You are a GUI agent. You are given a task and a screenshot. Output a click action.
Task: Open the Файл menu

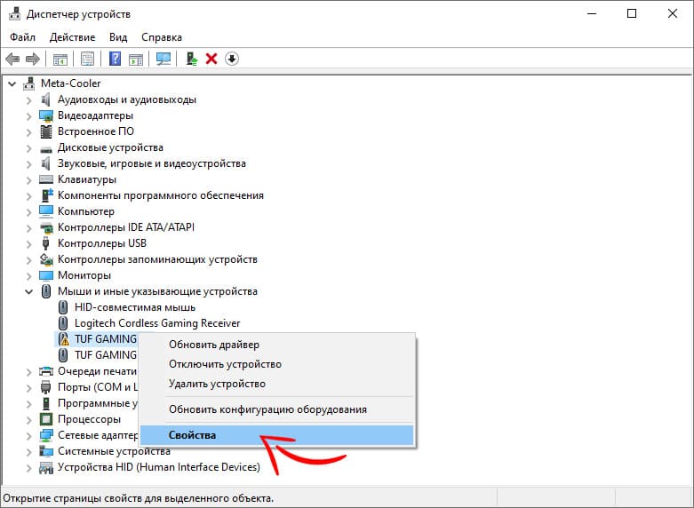[x=22, y=37]
